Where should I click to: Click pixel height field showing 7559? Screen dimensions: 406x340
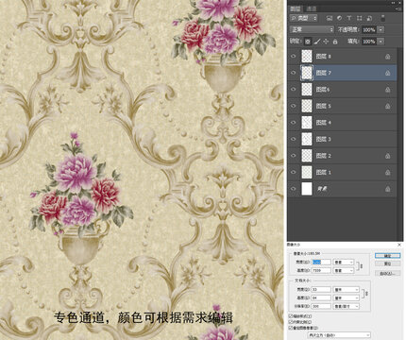321,270
